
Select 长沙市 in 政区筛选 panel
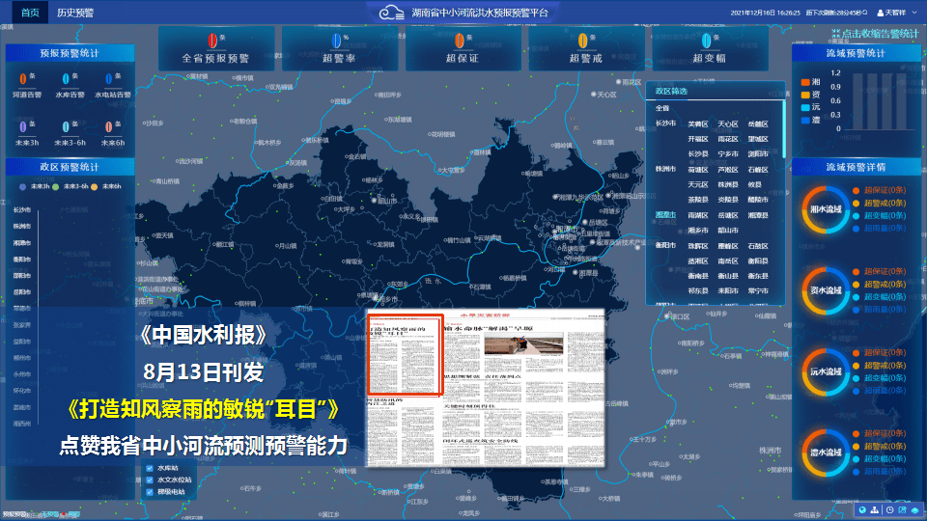click(665, 123)
